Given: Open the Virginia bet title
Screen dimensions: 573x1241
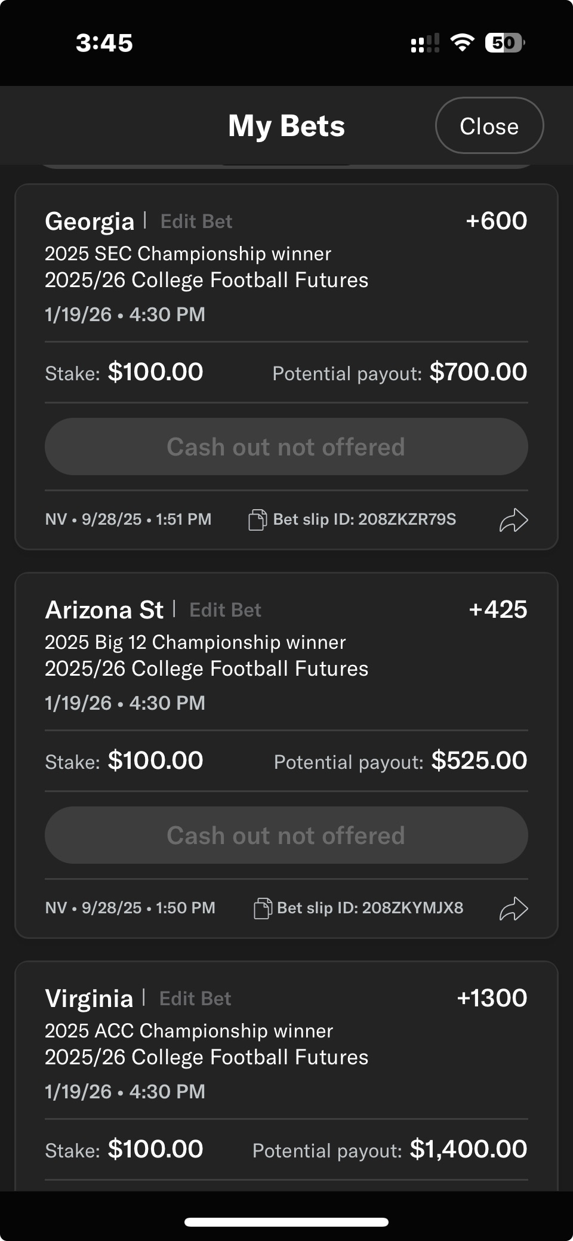Looking at the screenshot, I should tap(89, 999).
